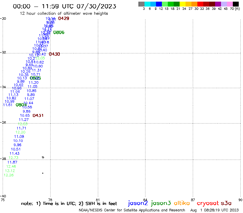Click wave height value 10.13
This screenshot has height=213, width=243.
(x=22, y=78)
